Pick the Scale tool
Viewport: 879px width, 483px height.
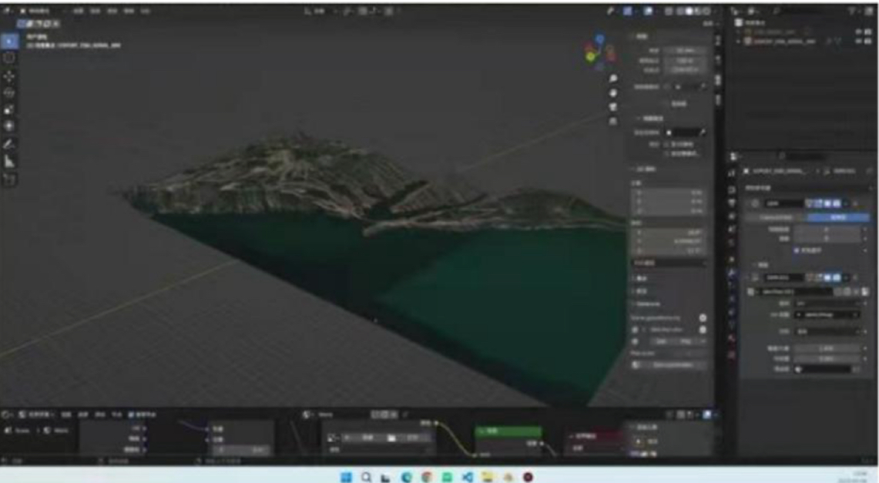coord(9,109)
